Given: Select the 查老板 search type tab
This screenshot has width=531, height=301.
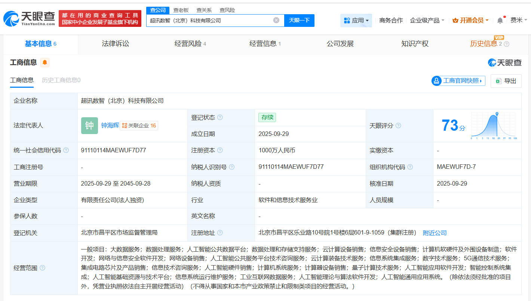Looking at the screenshot, I should pyautogui.click(x=181, y=10).
